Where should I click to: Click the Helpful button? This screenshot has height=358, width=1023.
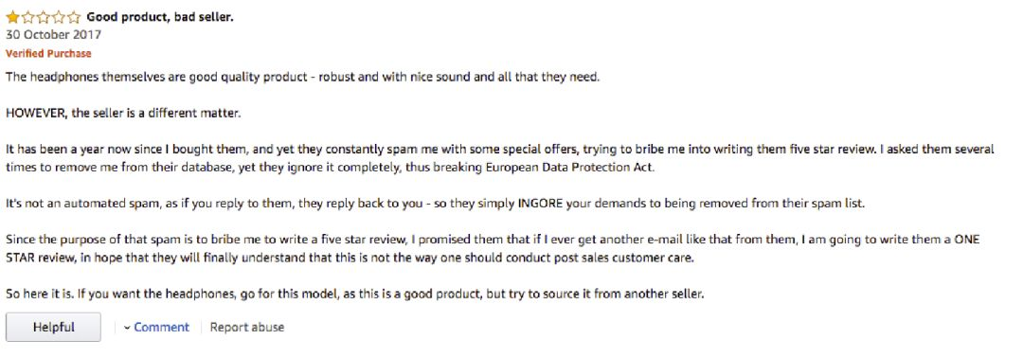53,328
